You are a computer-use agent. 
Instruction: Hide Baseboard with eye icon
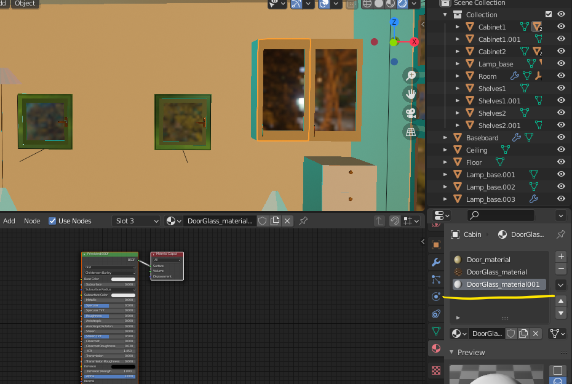click(561, 138)
